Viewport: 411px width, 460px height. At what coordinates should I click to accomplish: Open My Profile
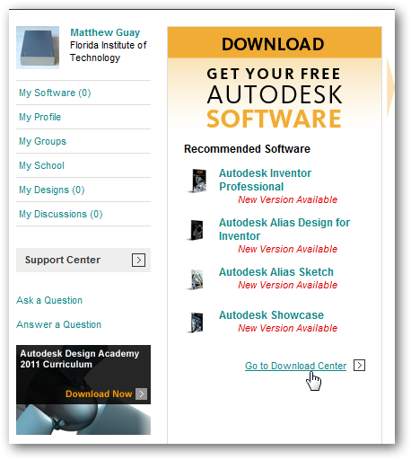click(x=39, y=117)
